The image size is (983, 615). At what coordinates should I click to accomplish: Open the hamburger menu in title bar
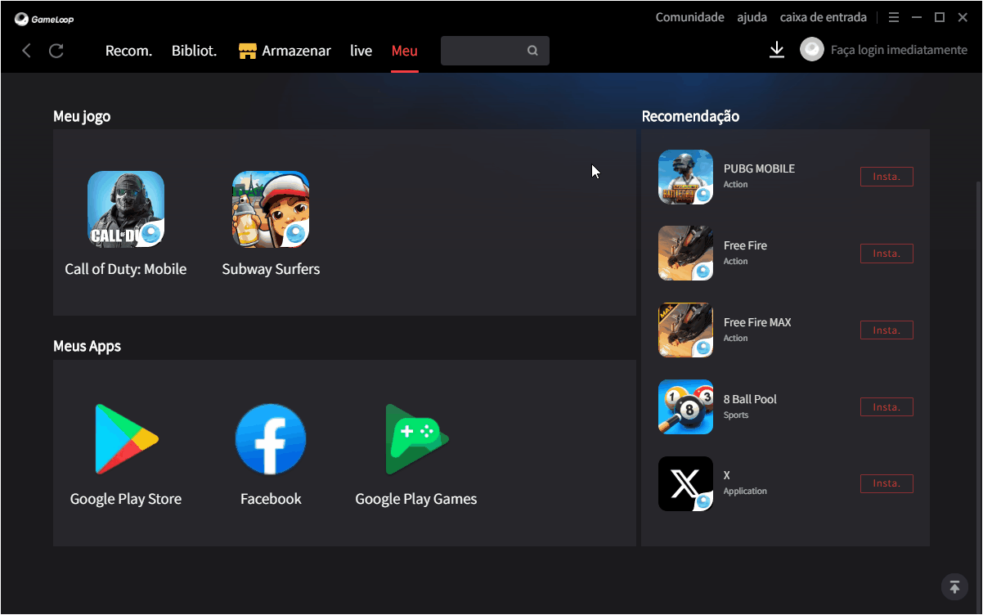(x=894, y=17)
